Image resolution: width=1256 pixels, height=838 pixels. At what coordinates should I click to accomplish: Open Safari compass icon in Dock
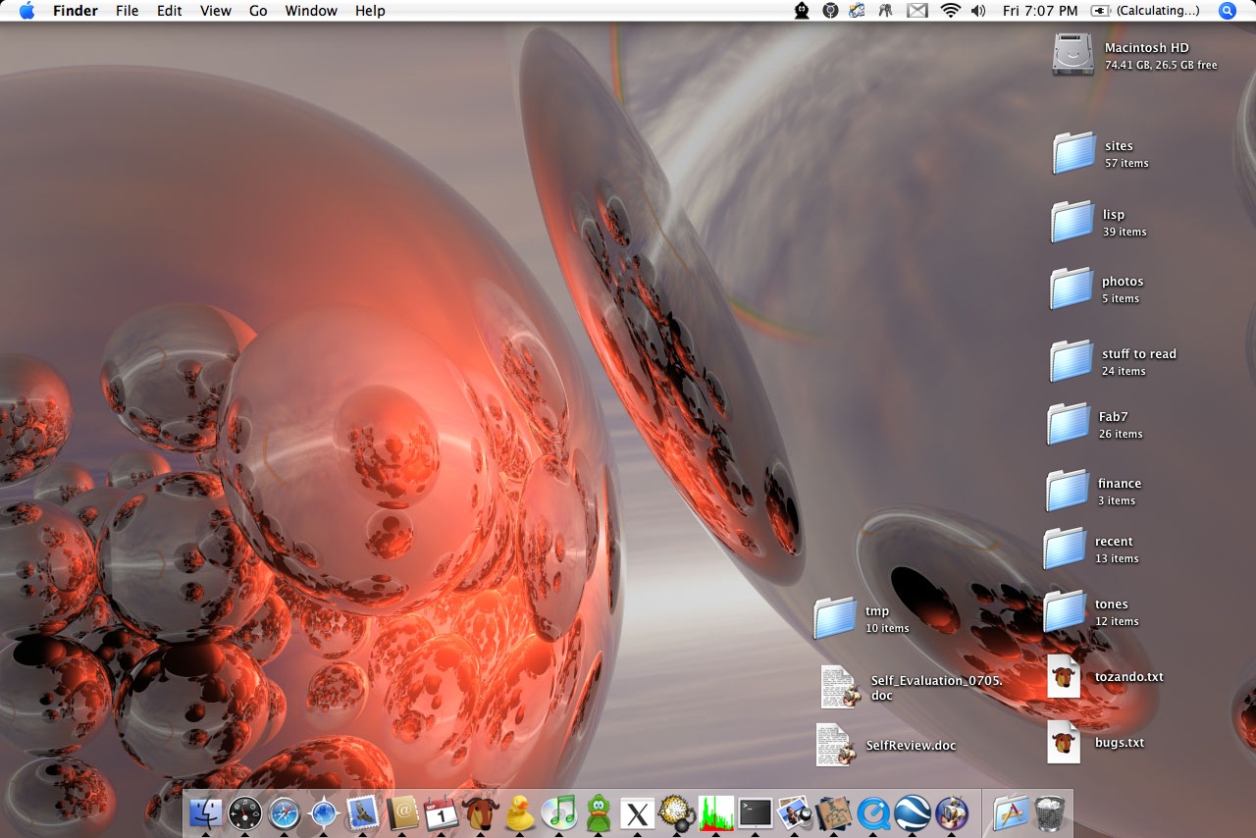285,812
